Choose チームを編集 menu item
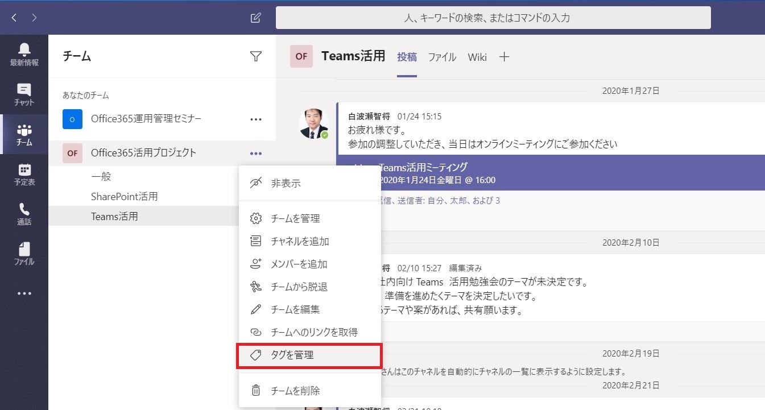The width and height of the screenshot is (765, 410). (x=310, y=309)
